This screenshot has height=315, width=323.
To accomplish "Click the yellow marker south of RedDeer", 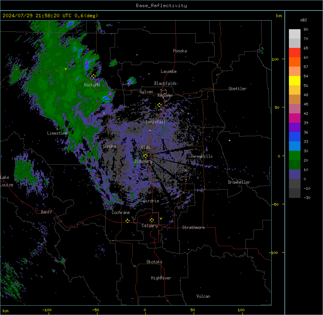I will (x=160, y=105).
